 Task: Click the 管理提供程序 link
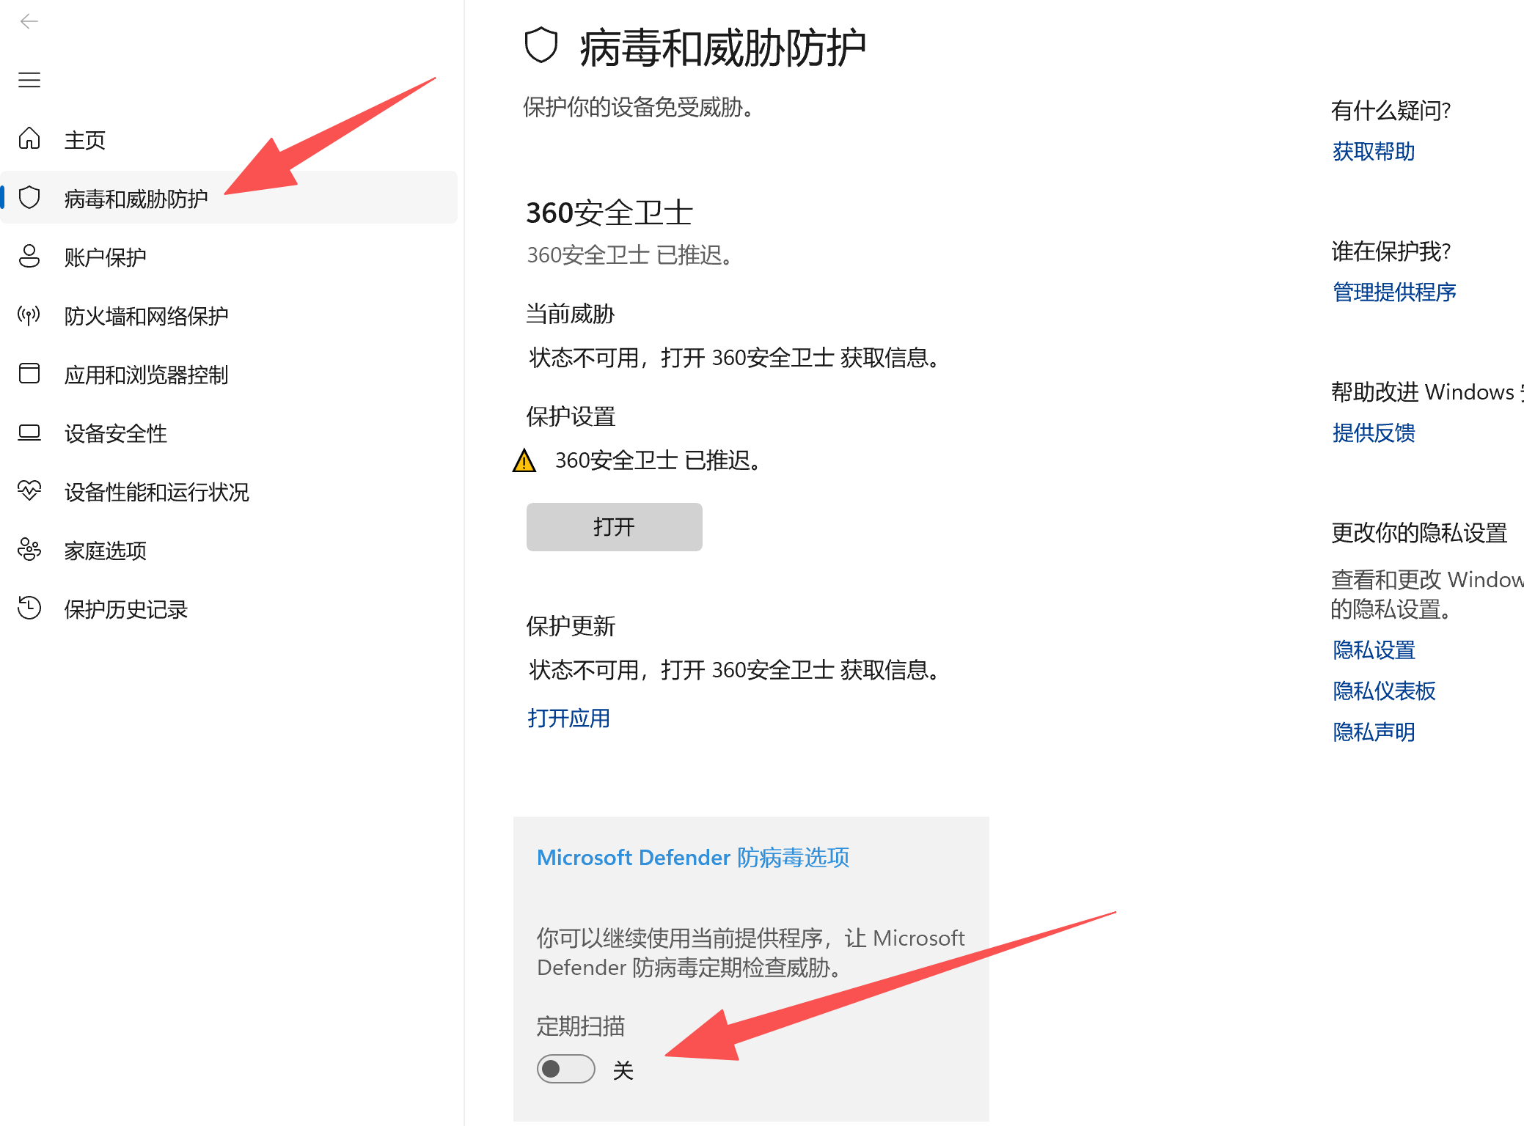(1394, 292)
